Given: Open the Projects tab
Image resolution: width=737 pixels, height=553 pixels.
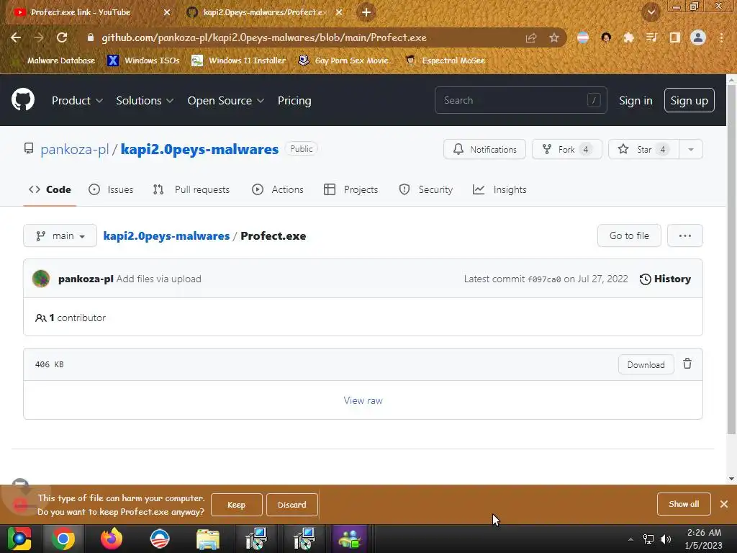Looking at the screenshot, I should [351, 189].
